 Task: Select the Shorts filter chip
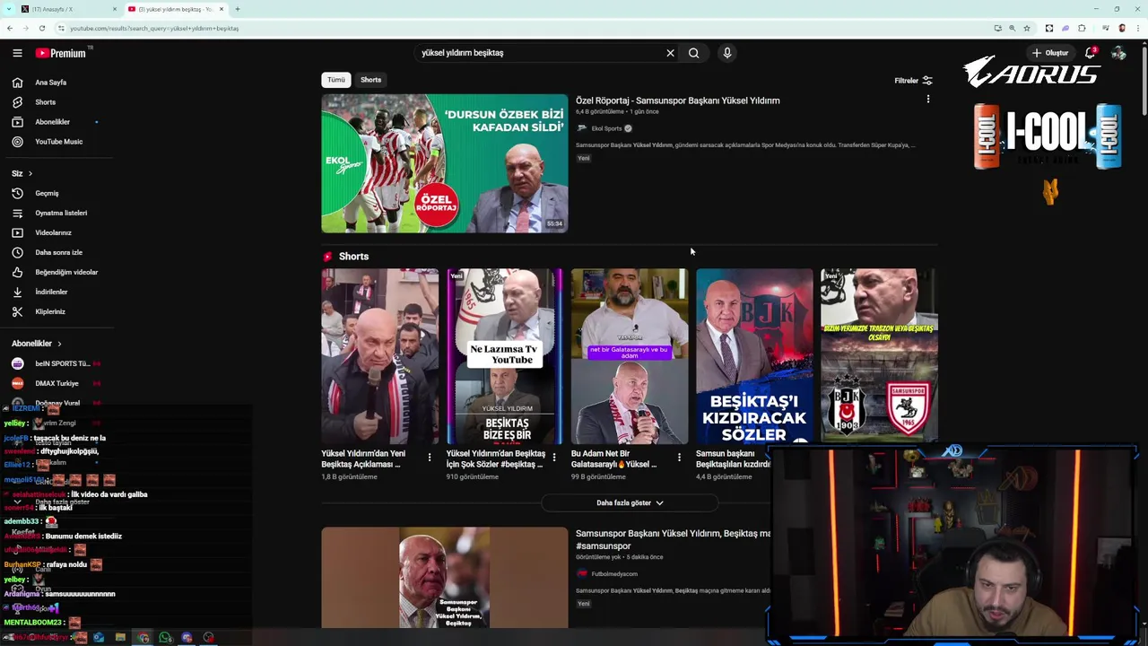tap(370, 80)
